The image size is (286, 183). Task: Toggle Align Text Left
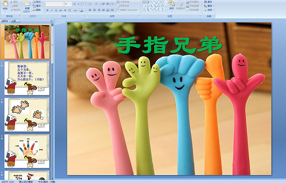point(90,10)
